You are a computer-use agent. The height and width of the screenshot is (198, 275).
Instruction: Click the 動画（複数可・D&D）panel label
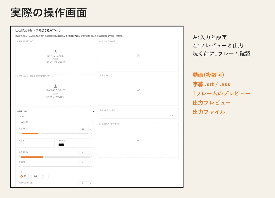coord(25,42)
